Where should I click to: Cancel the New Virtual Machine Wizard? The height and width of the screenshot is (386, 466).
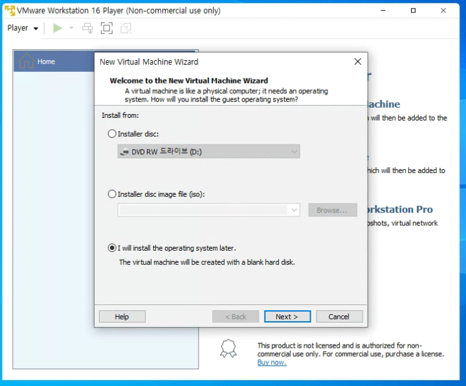339,317
